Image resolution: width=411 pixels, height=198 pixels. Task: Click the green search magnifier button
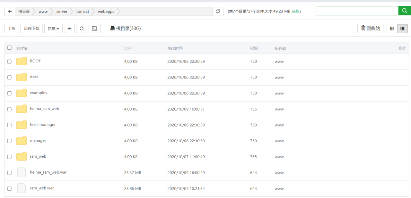[x=404, y=11]
